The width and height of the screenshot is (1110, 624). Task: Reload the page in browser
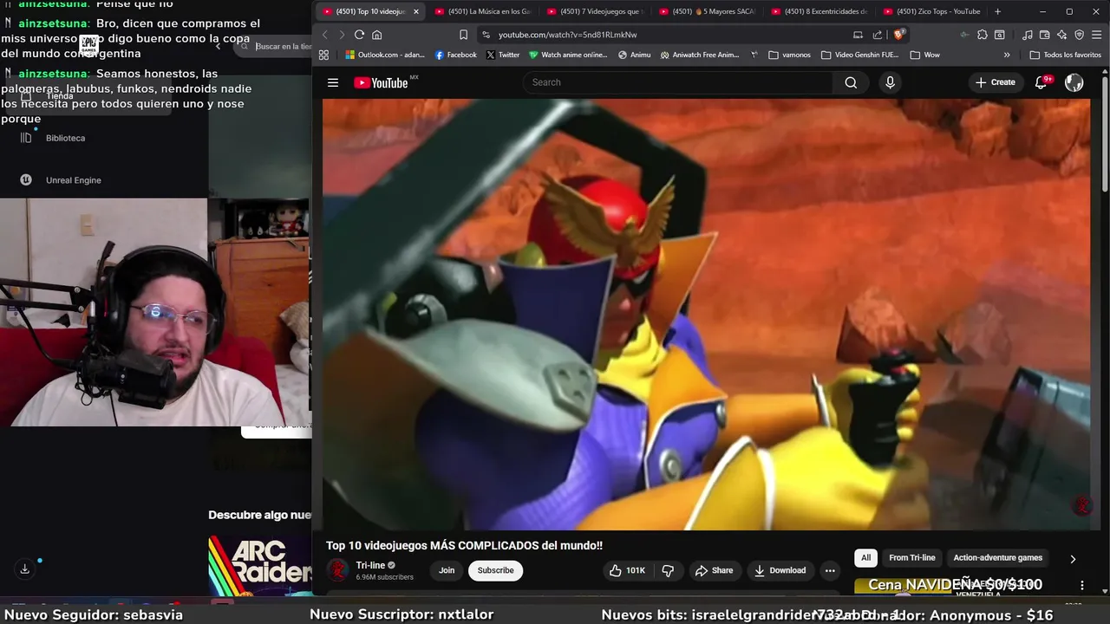click(x=359, y=35)
